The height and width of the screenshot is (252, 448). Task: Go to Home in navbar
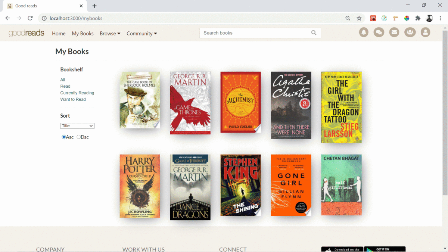[59, 33]
